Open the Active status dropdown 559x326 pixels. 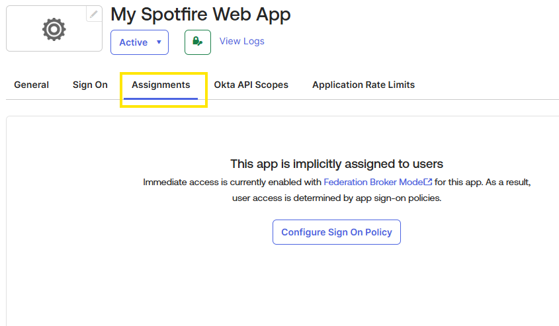140,42
